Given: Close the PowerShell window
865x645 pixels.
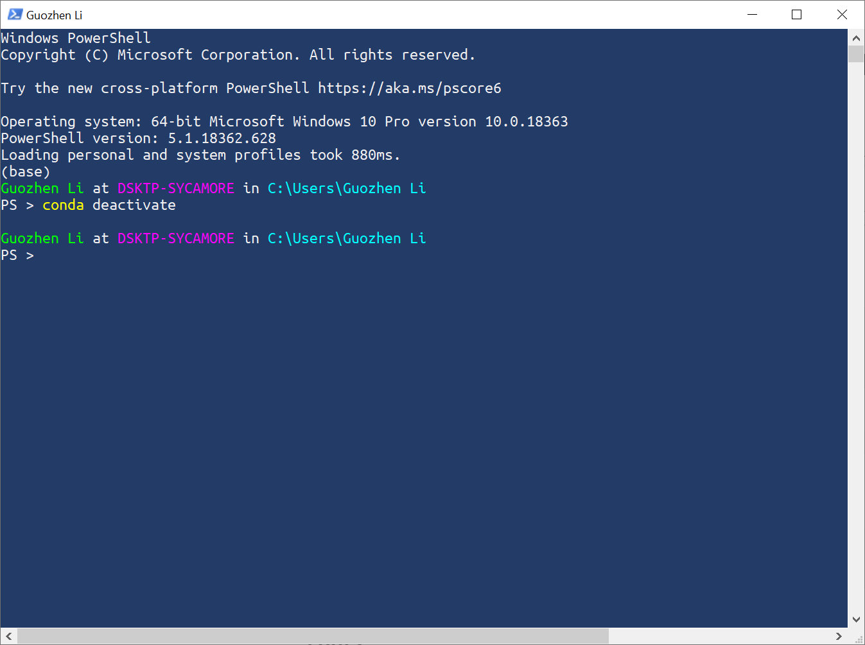Looking at the screenshot, I should point(842,14).
